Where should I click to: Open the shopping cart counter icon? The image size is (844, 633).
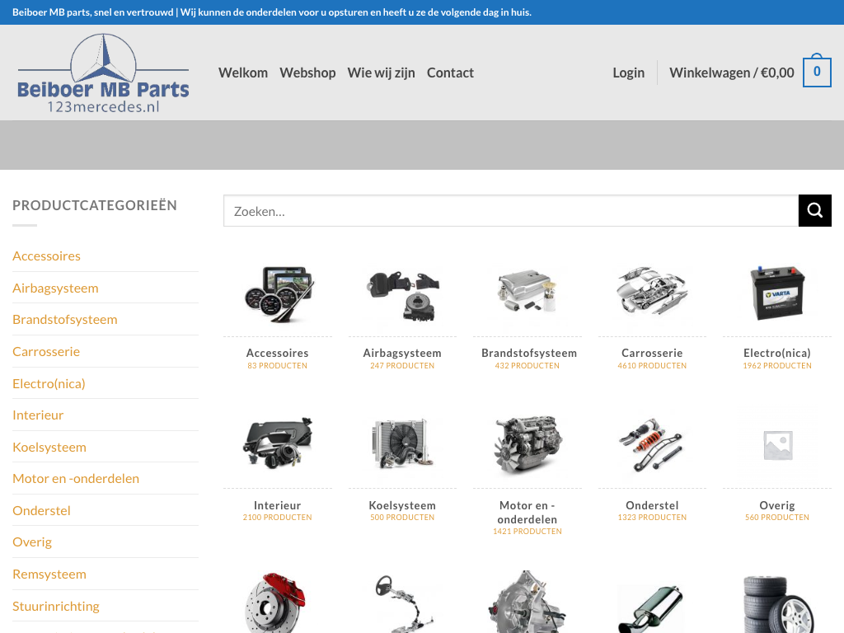coord(816,73)
